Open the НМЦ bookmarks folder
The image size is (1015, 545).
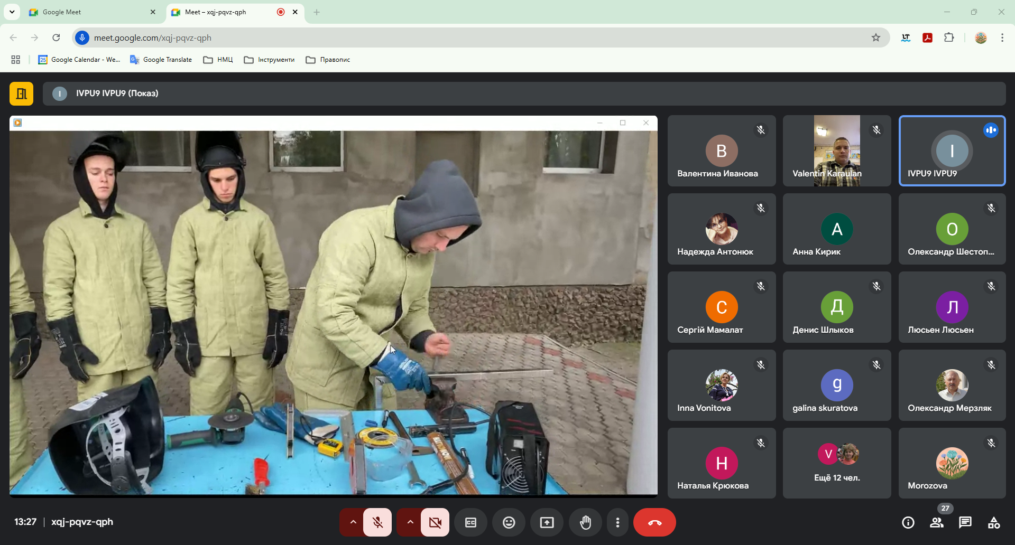click(218, 60)
